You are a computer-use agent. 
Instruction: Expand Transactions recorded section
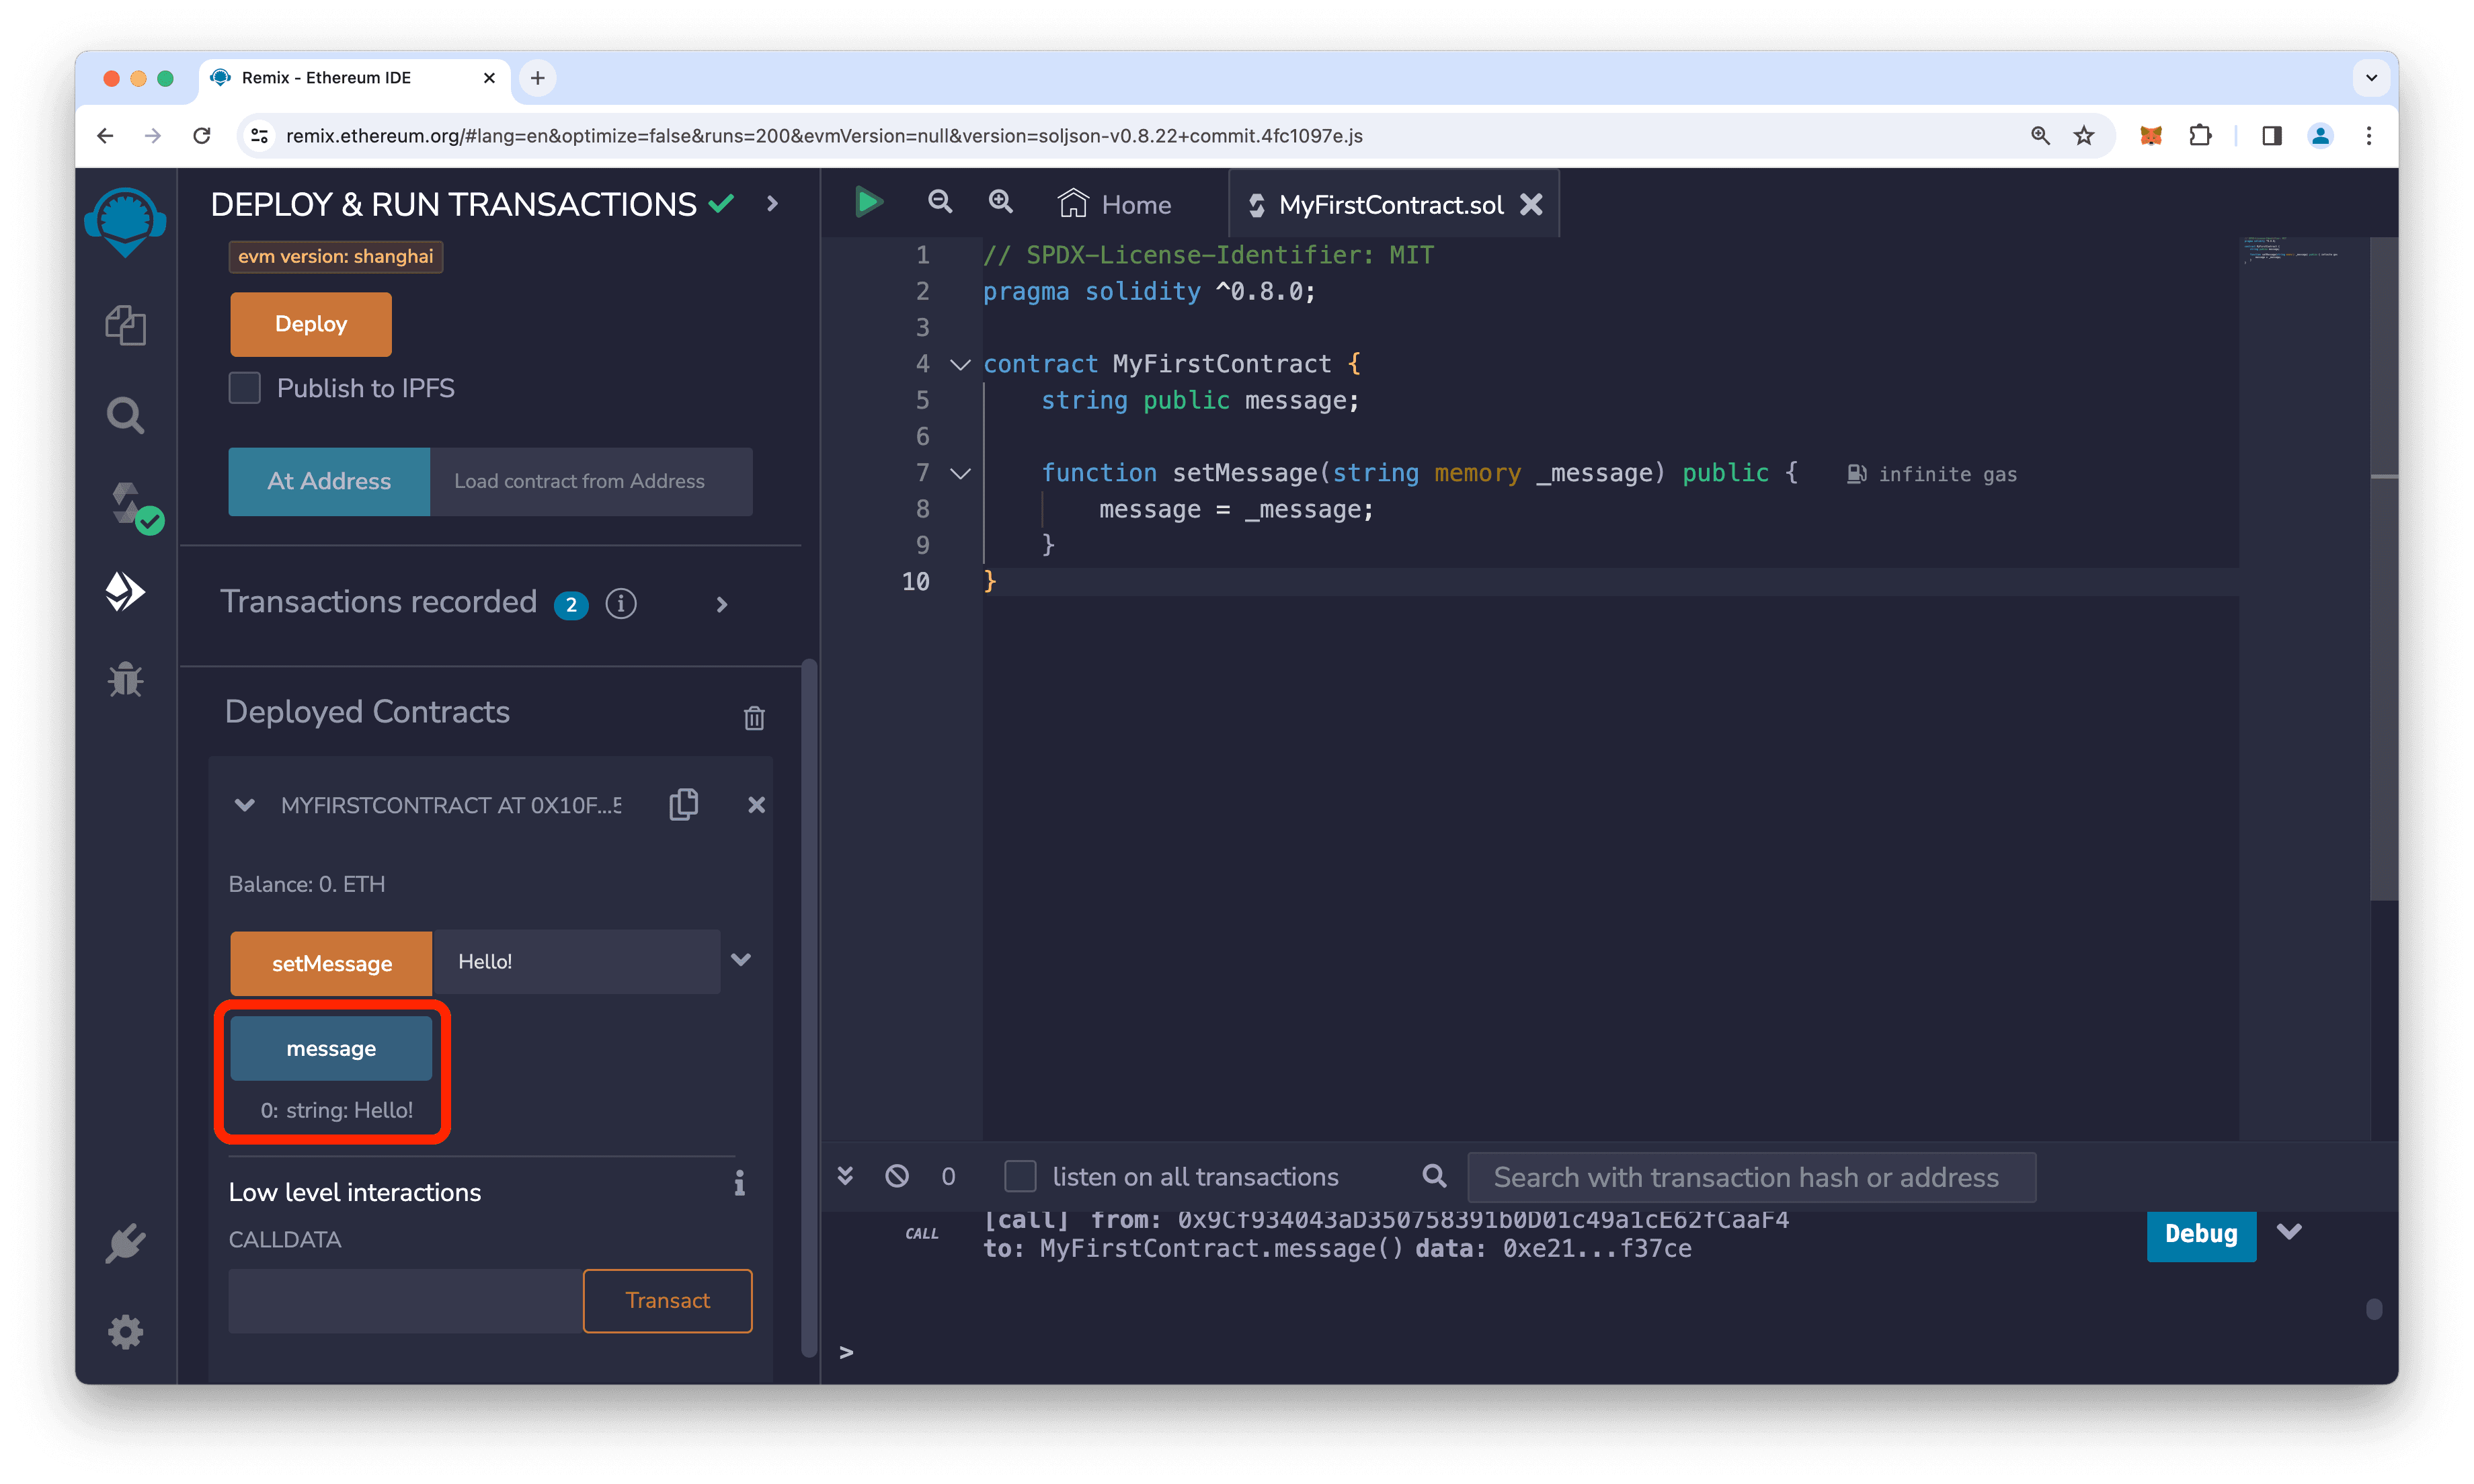(721, 604)
